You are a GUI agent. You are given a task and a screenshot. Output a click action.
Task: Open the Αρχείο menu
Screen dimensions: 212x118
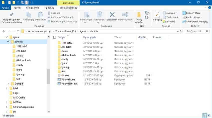click(x=5, y=8)
